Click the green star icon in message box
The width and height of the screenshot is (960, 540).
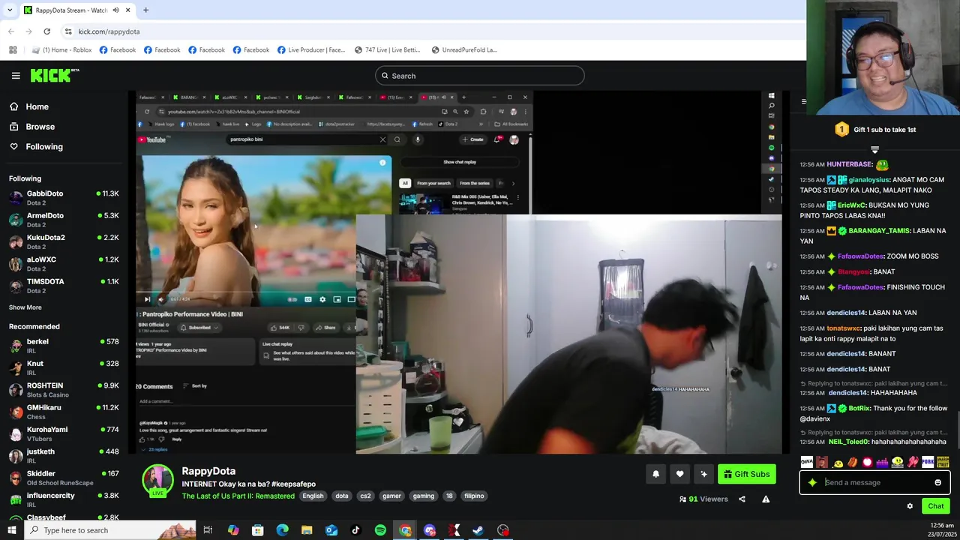click(812, 483)
